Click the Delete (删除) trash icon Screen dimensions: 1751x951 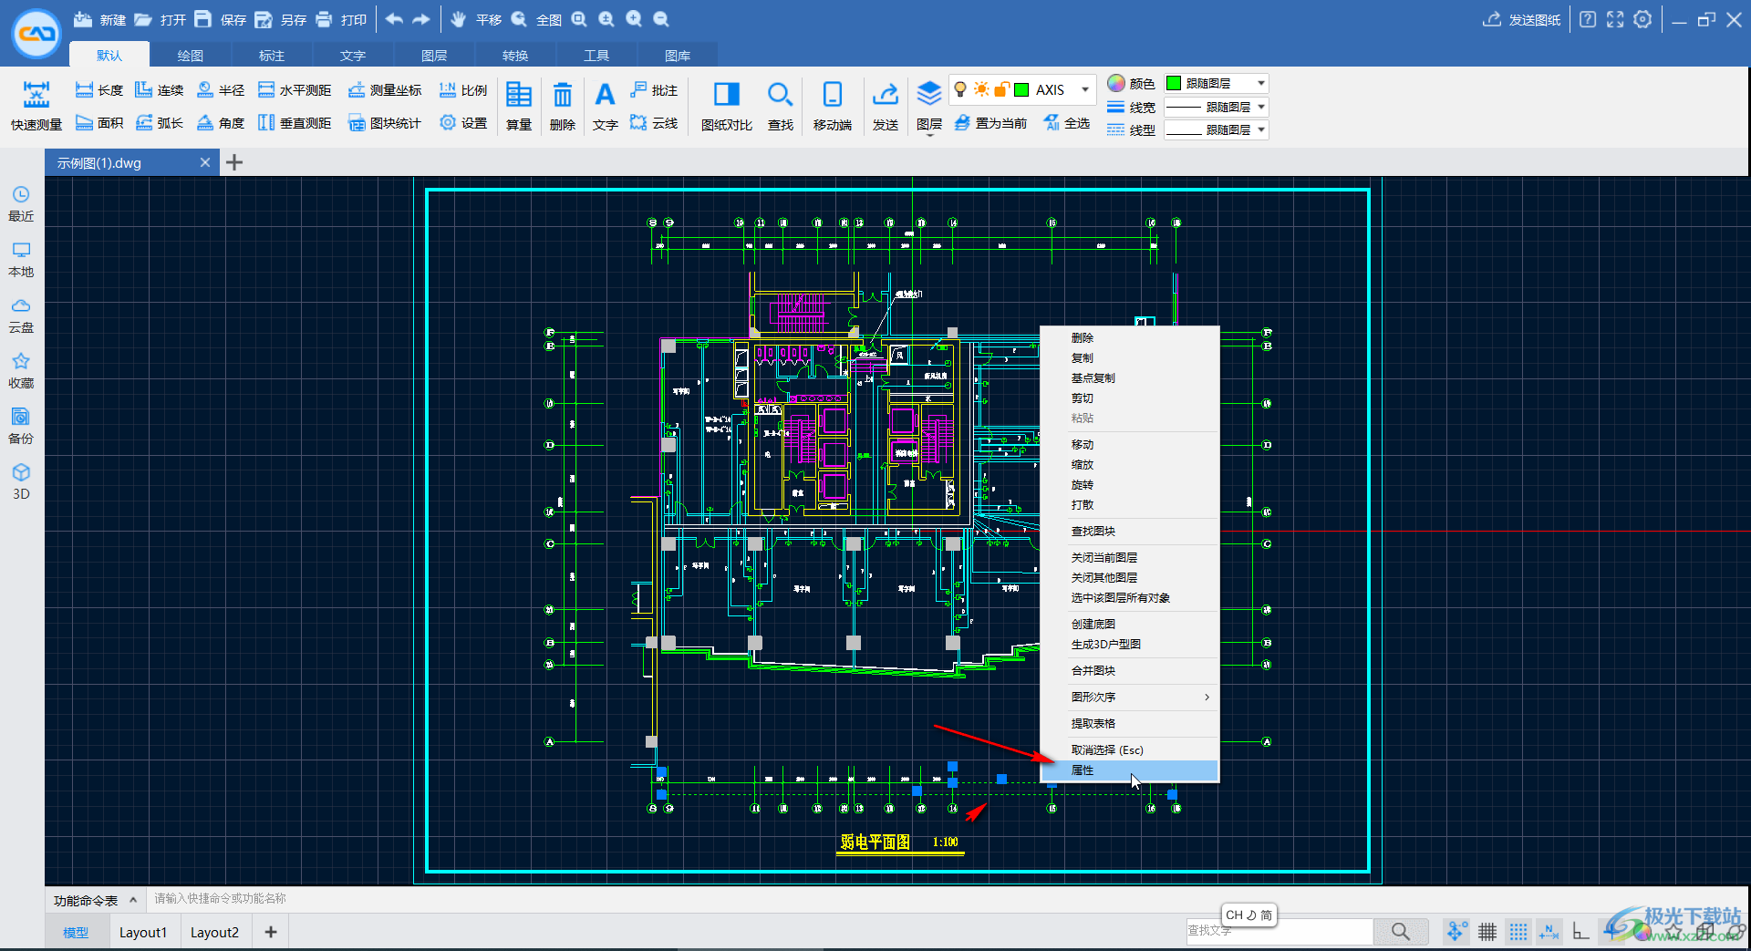(563, 95)
